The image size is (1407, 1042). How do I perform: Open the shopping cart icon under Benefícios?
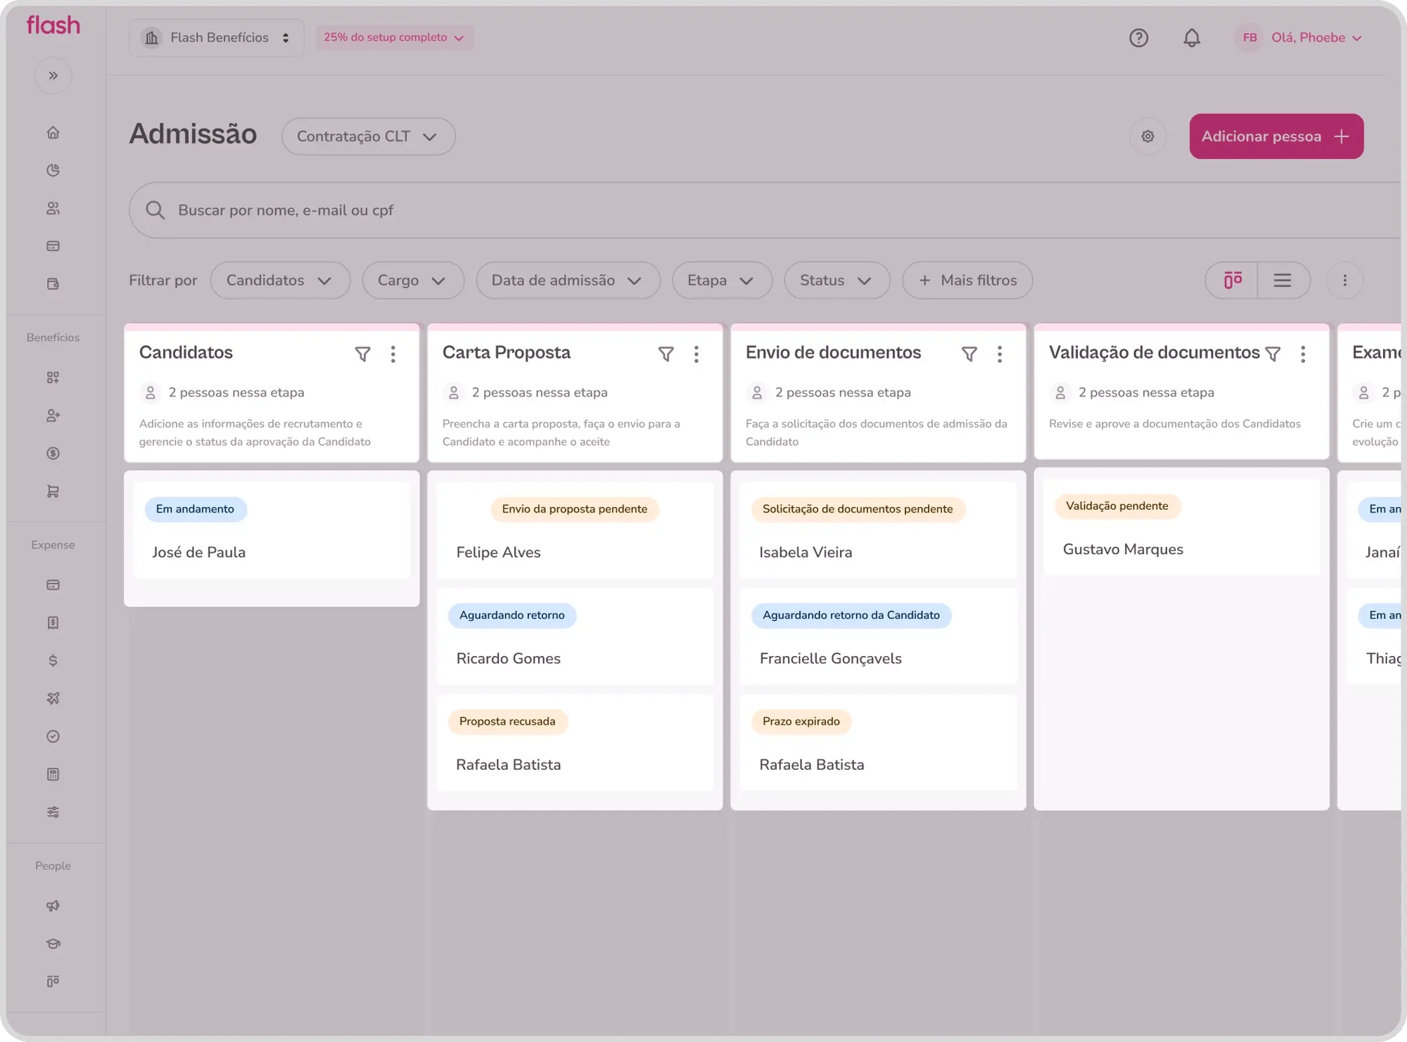tap(53, 491)
